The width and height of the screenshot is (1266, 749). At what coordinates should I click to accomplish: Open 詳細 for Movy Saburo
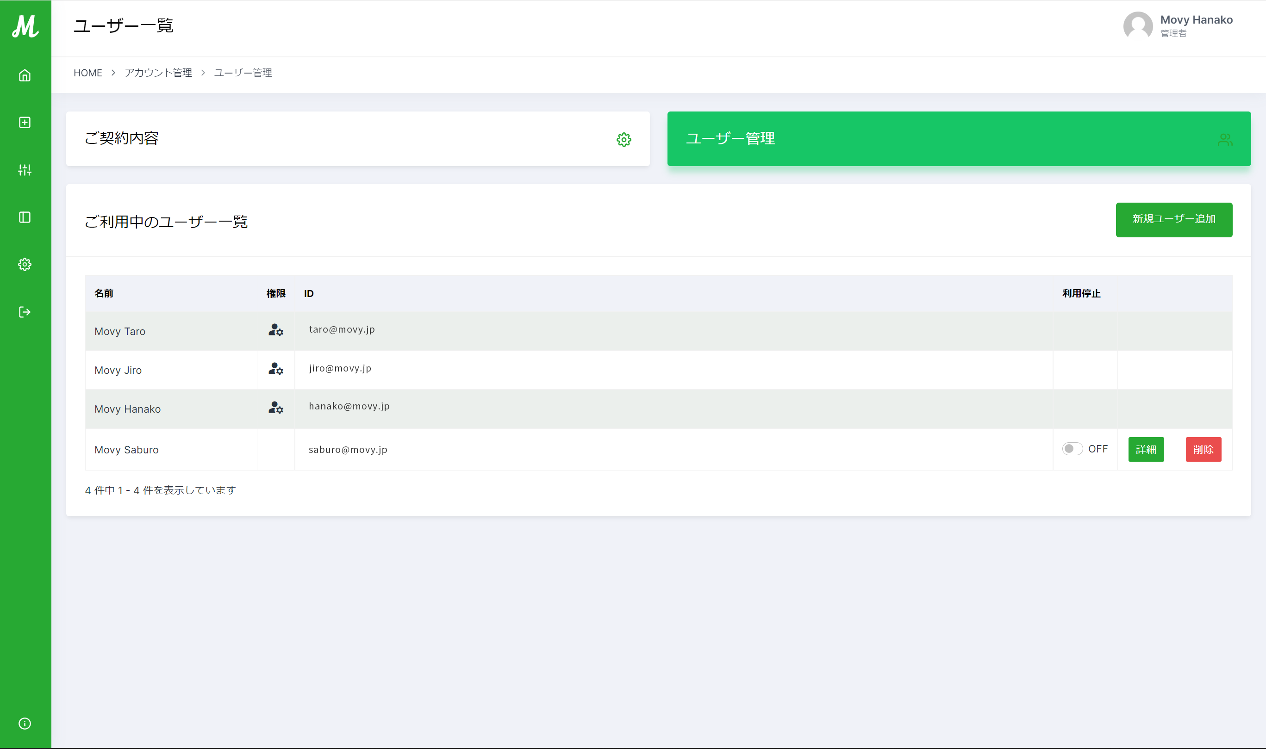(1146, 449)
